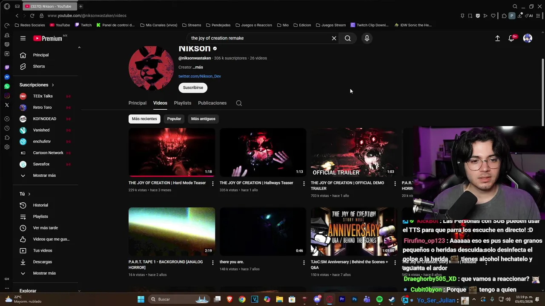Select the (3270) Nikson - YouTube browser tab

coord(49,6)
